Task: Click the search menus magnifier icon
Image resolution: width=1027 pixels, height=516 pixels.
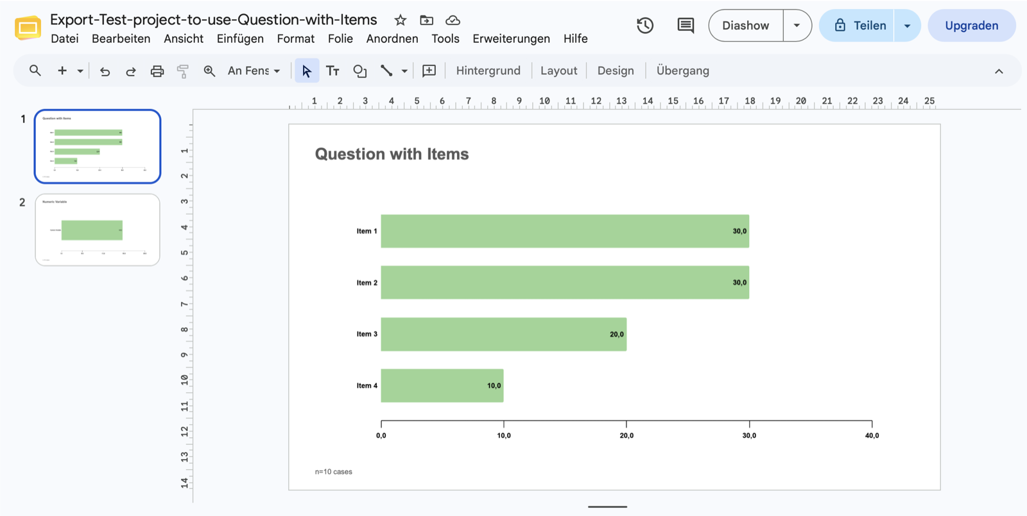Action: tap(35, 71)
